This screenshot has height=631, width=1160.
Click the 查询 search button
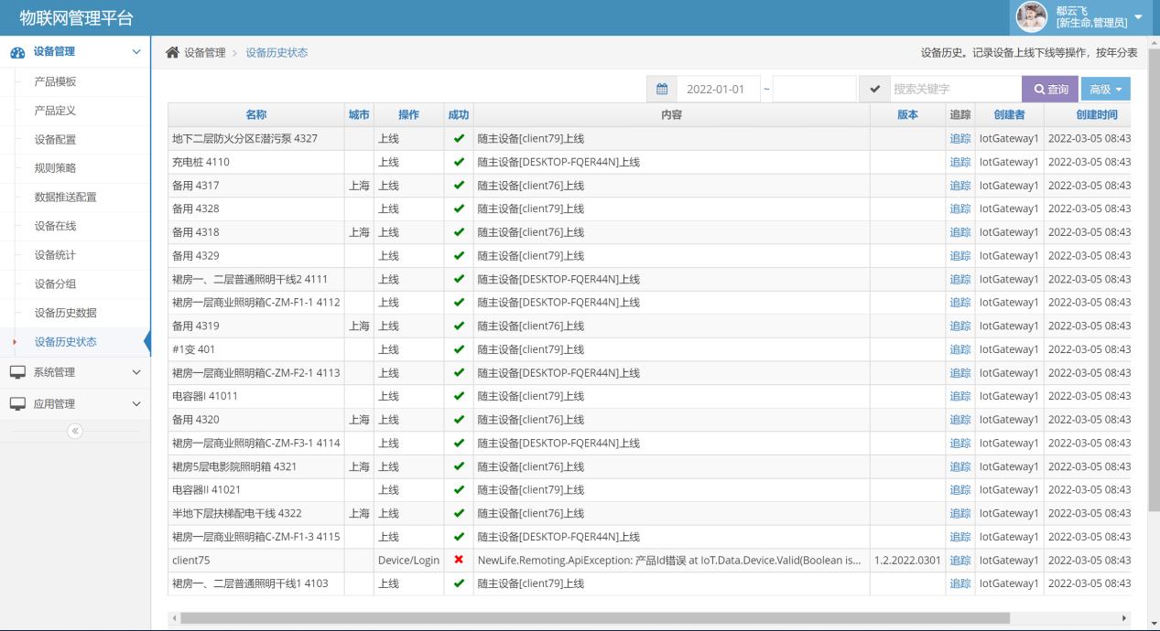coord(1050,89)
